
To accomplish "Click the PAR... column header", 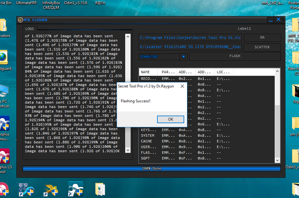I will click(167, 72).
